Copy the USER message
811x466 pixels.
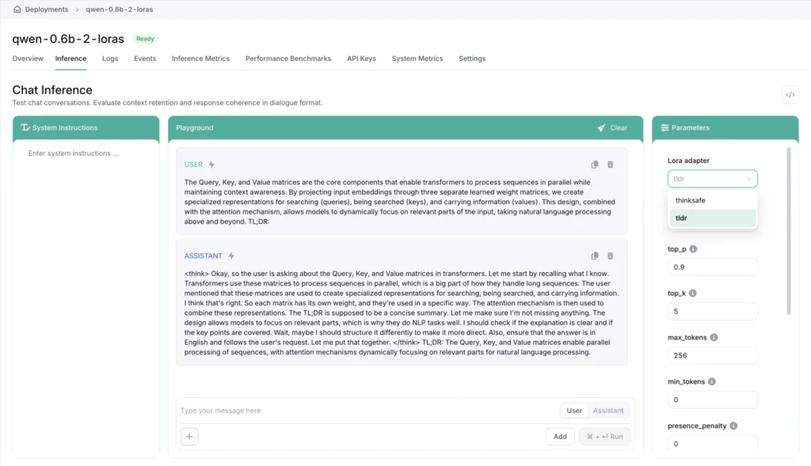[595, 165]
